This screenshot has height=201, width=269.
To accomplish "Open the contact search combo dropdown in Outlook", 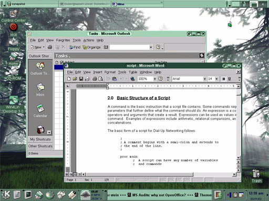I will pyautogui.click(x=151, y=47).
